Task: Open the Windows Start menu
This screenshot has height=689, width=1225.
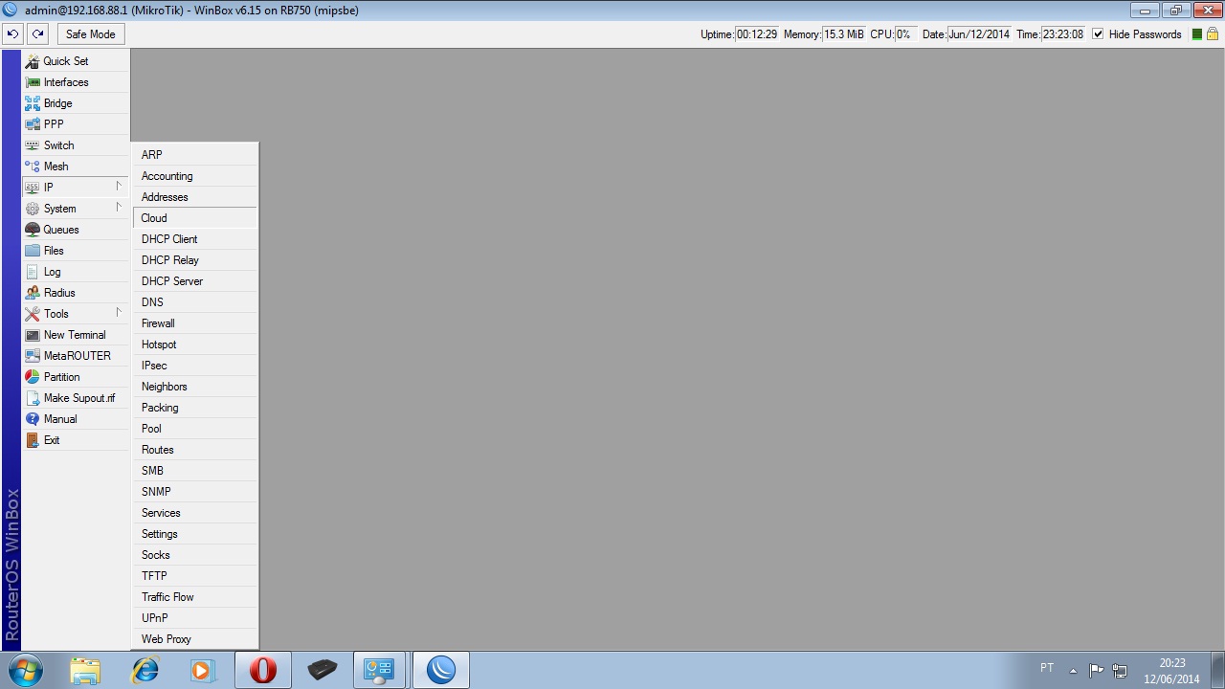Action: [25, 670]
